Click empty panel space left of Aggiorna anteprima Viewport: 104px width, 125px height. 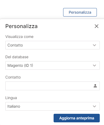point(29,118)
